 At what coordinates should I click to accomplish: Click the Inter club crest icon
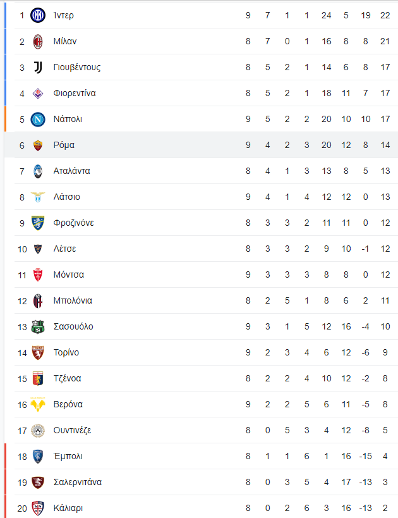pos(38,15)
